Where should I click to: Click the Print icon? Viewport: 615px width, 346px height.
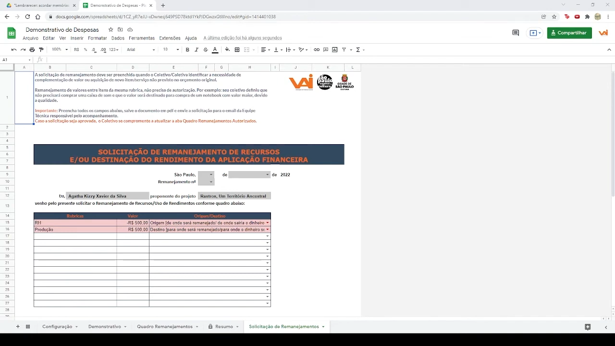[x=32, y=49]
